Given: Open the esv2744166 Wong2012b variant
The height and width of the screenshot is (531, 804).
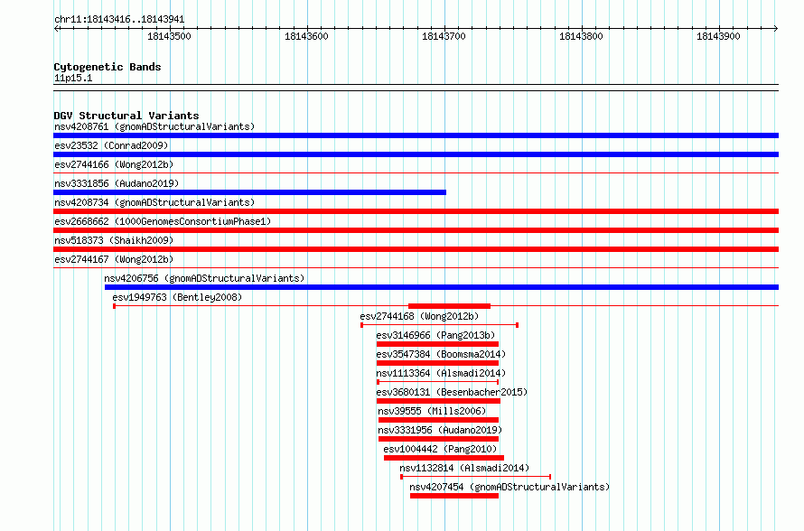Looking at the screenshot, I should coord(114,164).
